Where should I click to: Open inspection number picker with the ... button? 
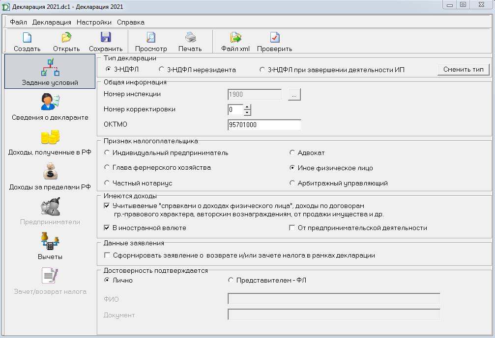coord(294,95)
